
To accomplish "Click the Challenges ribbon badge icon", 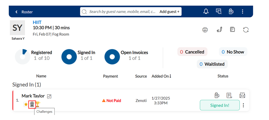I will coord(32,104).
